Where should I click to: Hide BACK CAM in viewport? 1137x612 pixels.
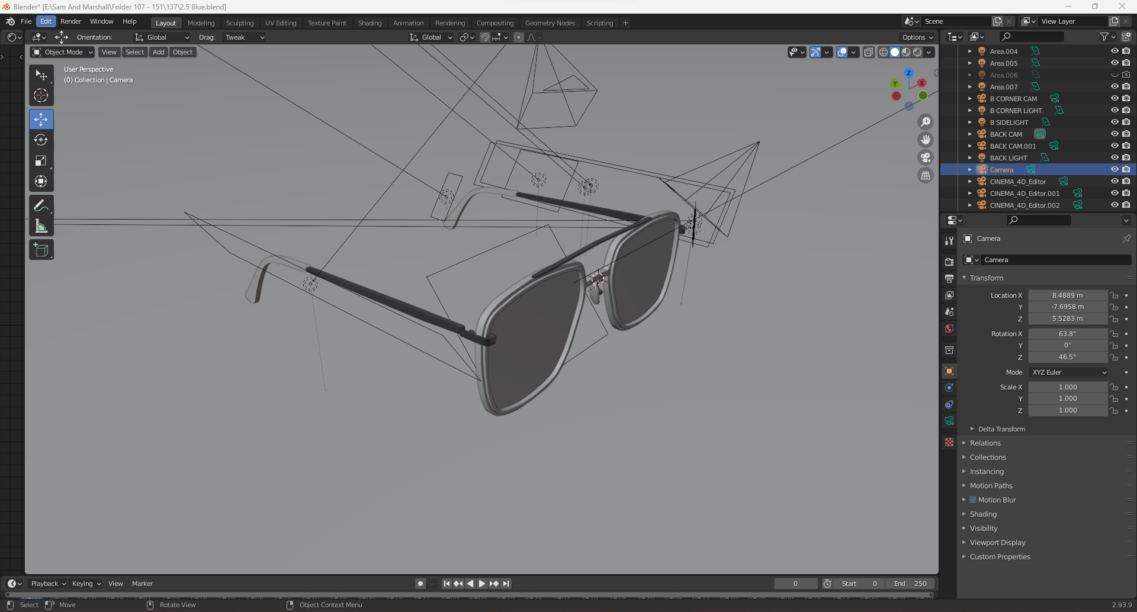point(1114,134)
